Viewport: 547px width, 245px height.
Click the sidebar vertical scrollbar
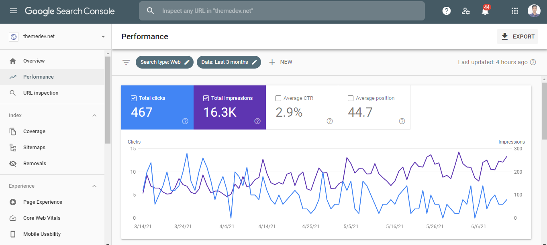(x=108, y=100)
